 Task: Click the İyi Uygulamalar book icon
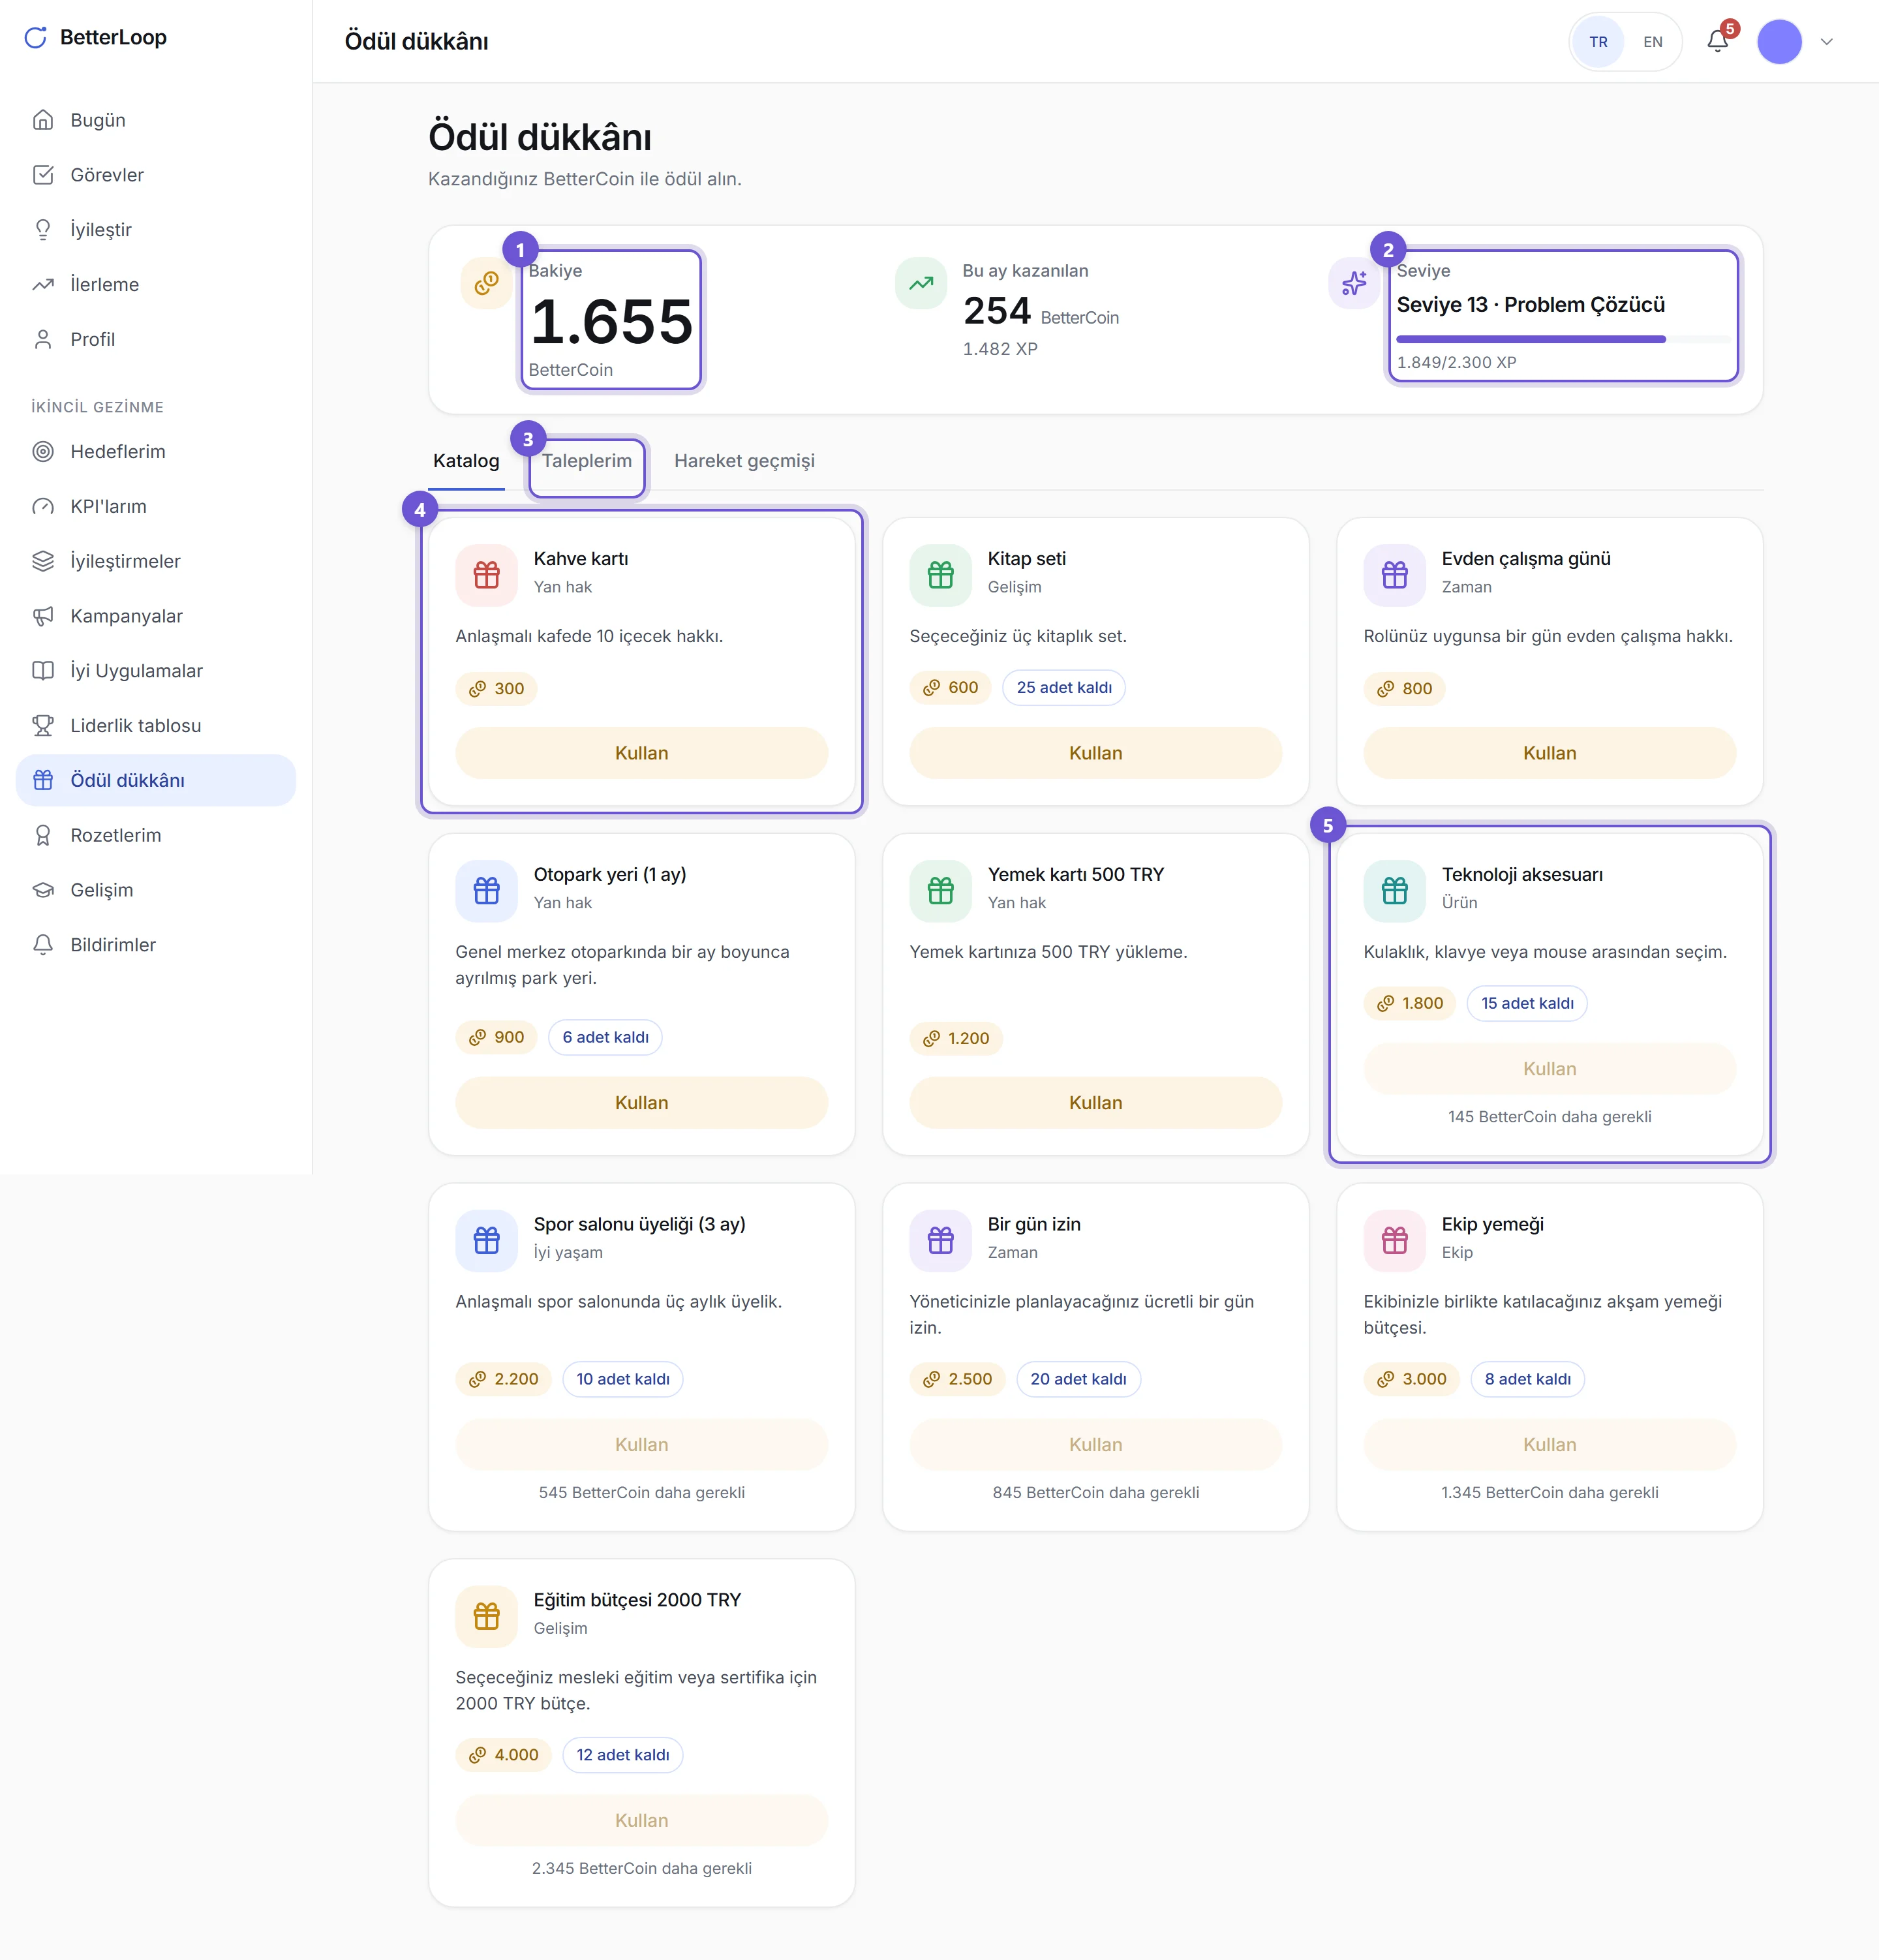[43, 671]
